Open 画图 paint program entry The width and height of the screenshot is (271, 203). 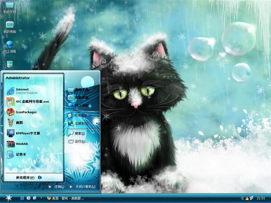point(15,123)
